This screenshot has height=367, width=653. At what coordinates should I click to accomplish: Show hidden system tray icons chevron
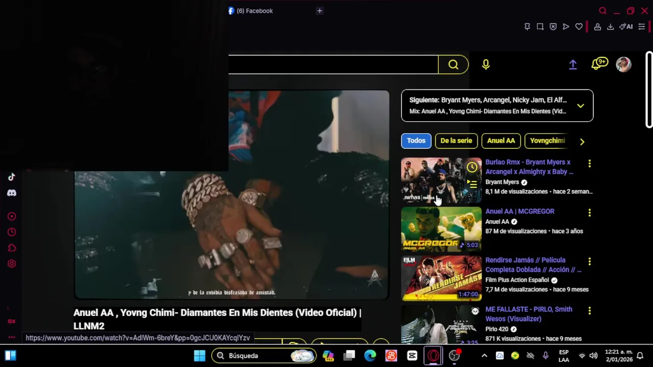[x=484, y=356]
